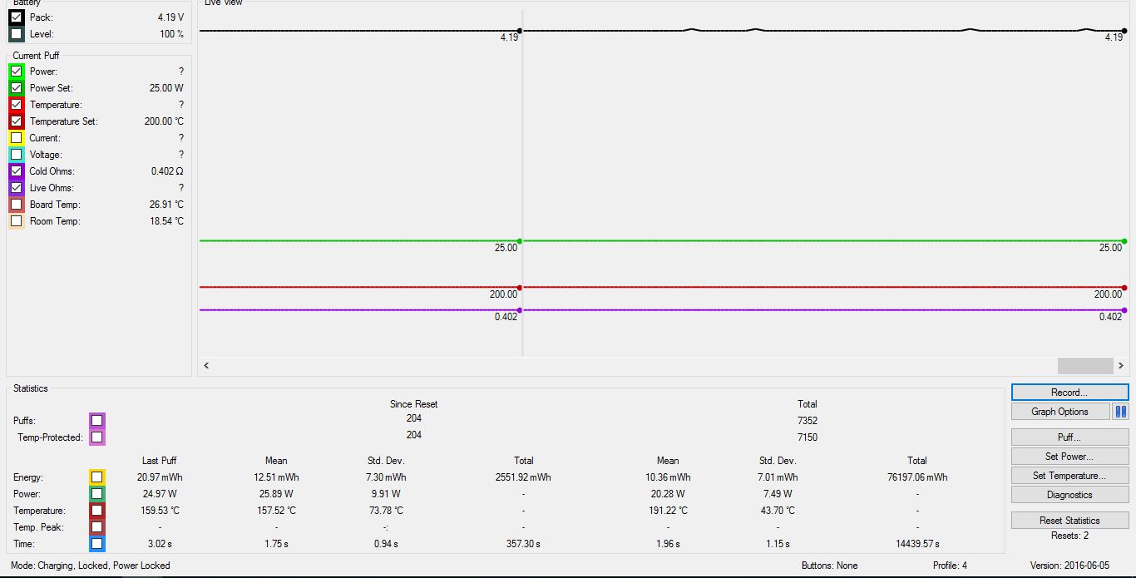Tick the Voltage checkbox
Image resolution: width=1136 pixels, height=578 pixels.
click(x=17, y=155)
